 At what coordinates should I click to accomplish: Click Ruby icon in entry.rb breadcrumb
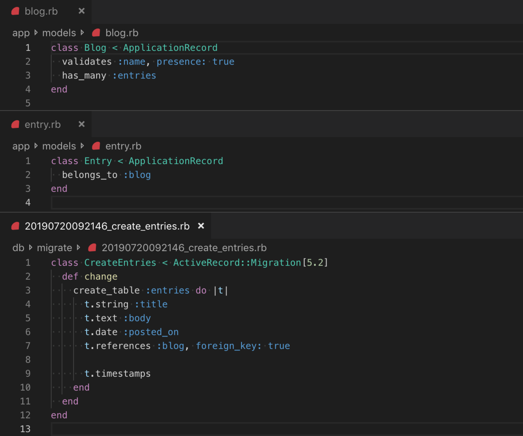click(x=96, y=146)
